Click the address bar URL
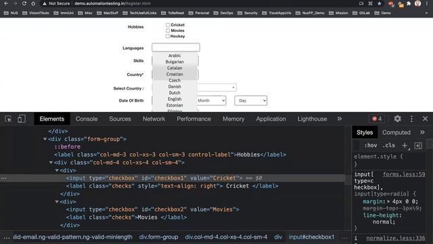The height and width of the screenshot is (244, 433). [x=112, y=3]
